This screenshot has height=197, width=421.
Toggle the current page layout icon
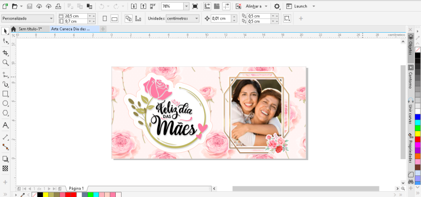point(138,18)
